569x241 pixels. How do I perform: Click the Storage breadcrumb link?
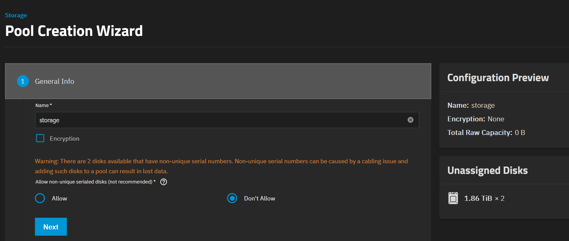(x=16, y=15)
